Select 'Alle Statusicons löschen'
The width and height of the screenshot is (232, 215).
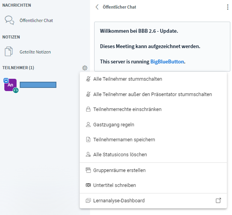click(153, 154)
